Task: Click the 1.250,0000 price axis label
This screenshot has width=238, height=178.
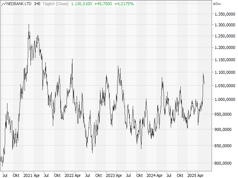Action: (x=225, y=36)
